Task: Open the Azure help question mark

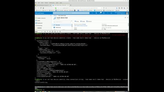Action: click(108, 13)
